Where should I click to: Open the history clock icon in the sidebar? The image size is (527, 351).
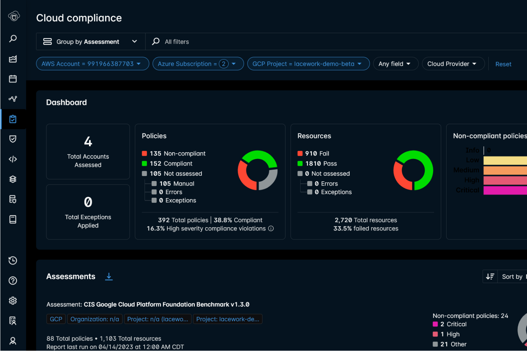click(x=13, y=260)
